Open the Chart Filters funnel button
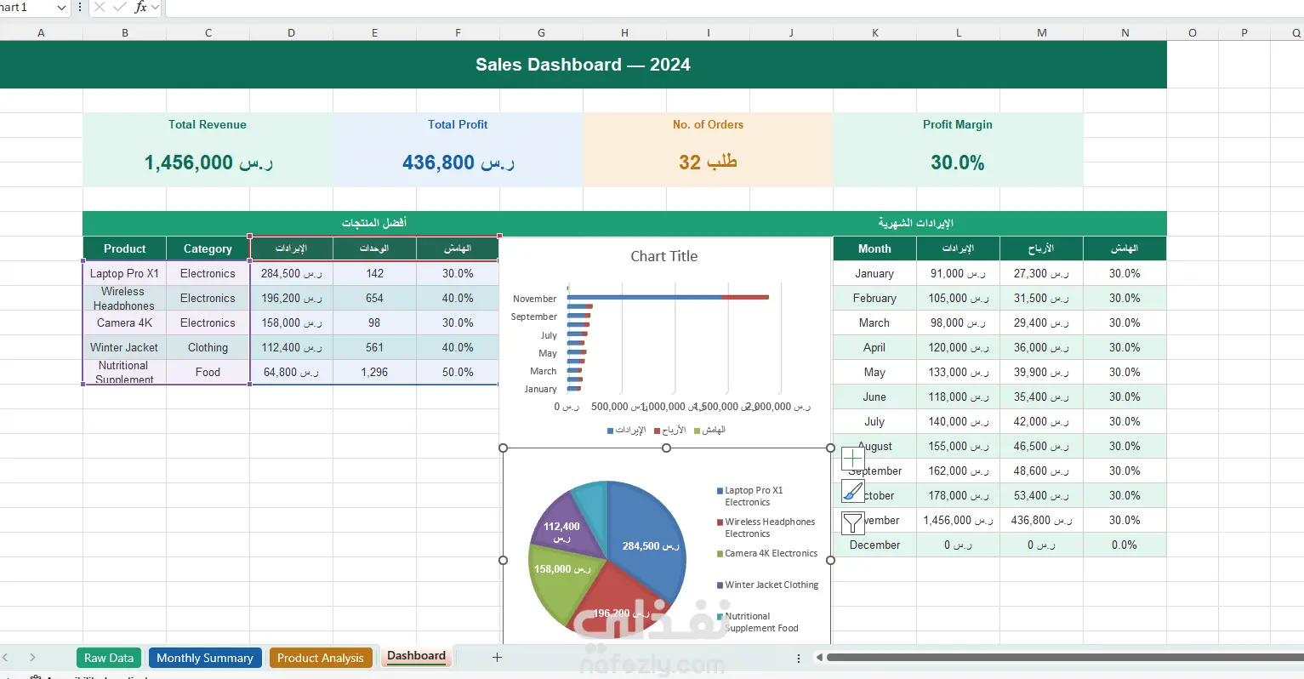 coord(852,522)
